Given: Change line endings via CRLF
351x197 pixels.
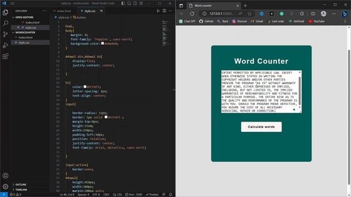Looking at the screenshot, I should coord(106,195).
